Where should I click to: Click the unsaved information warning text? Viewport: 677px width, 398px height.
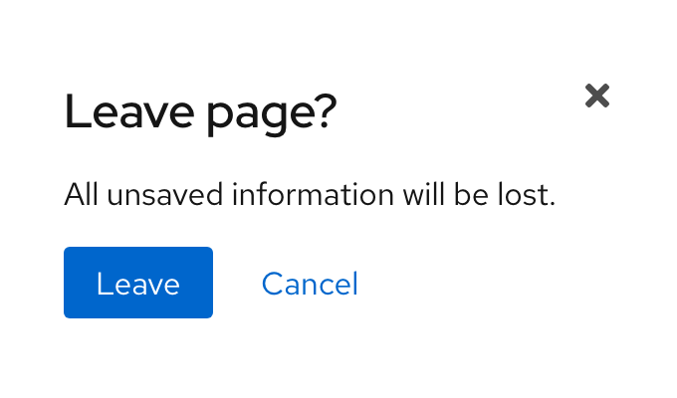coord(309,194)
